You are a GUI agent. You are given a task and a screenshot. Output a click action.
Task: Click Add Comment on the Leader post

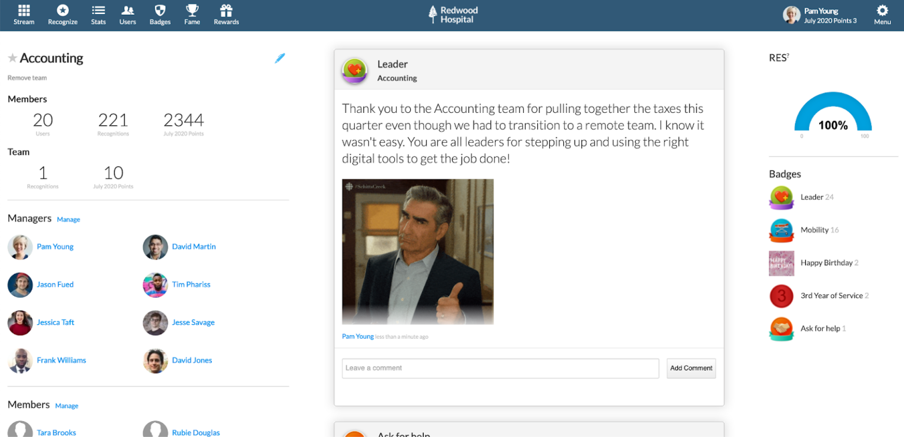click(x=690, y=368)
